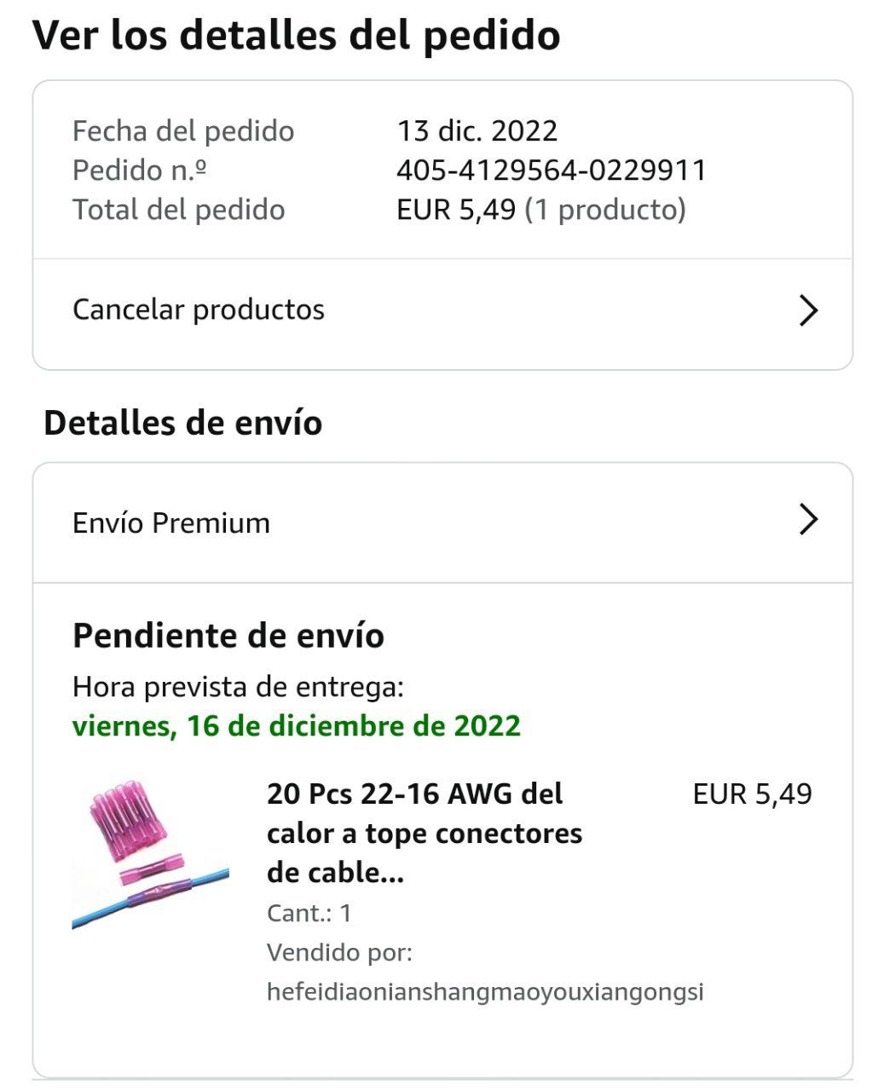Image resolution: width=884 pixels, height=1091 pixels.
Task: Open product title 20 Pcs 22-16 AWG
Action: (425, 833)
